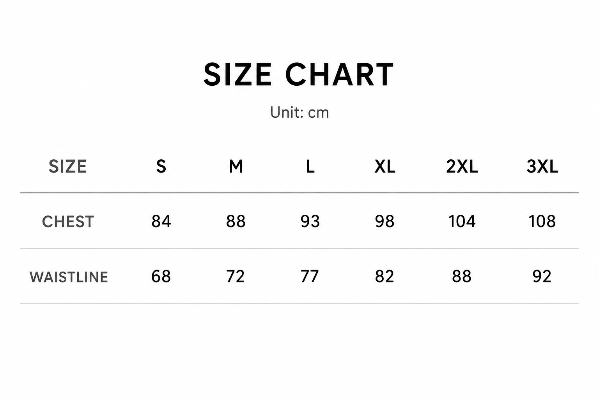Select the XL size column header
Viewport: 599px width, 399px height.
[385, 167]
